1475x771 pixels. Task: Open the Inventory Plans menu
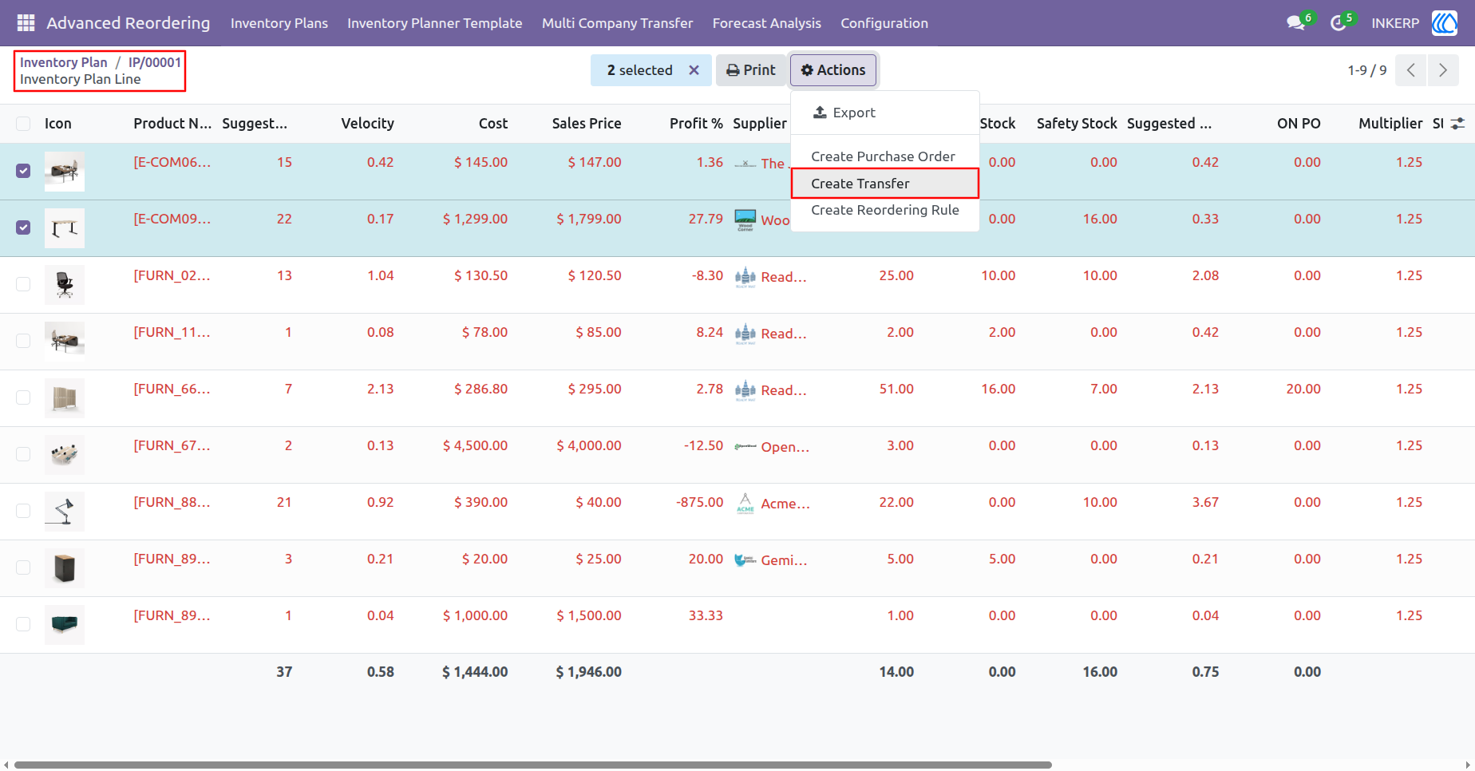(x=279, y=23)
